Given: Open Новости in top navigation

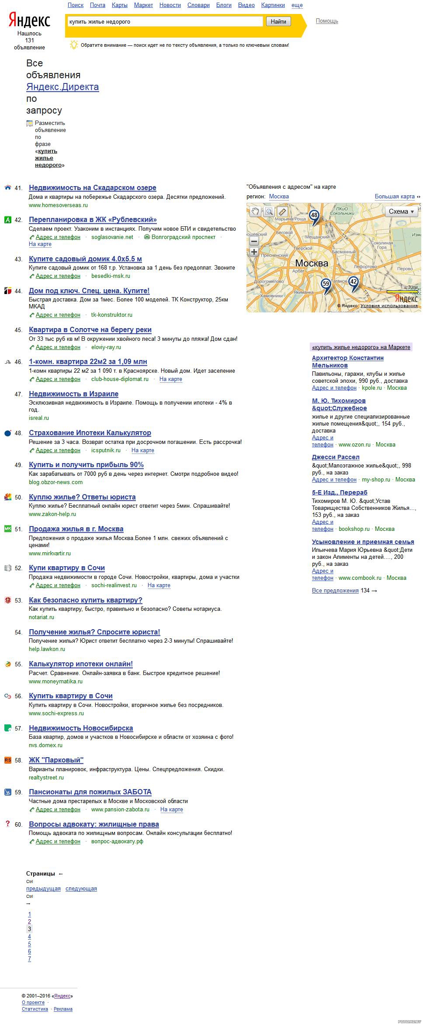Looking at the screenshot, I should (x=170, y=5).
